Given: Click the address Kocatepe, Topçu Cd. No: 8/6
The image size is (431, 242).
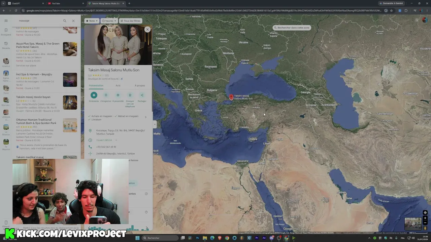Looking at the screenshot, I should [x=121, y=132].
